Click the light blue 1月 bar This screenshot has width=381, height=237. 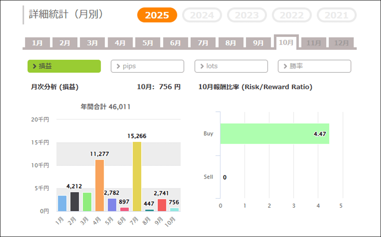[62, 203]
